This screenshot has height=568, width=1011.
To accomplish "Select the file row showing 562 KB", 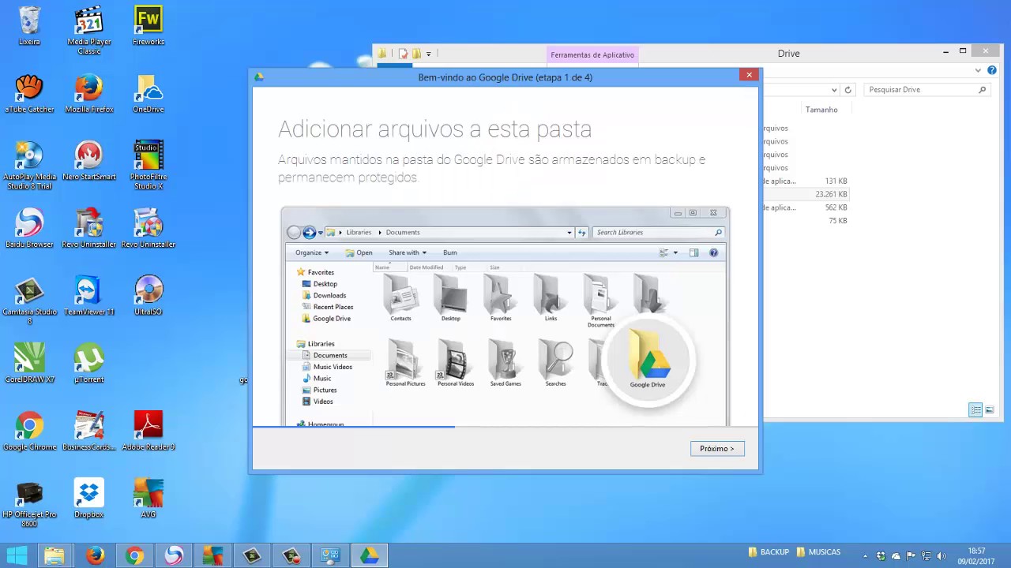I will (x=804, y=207).
